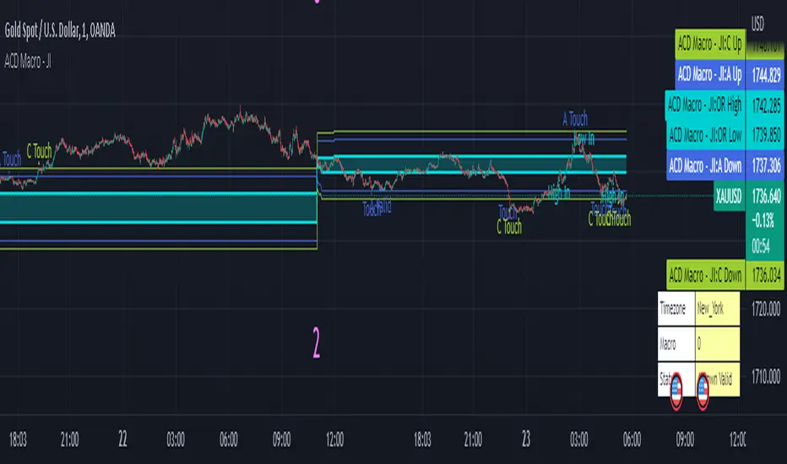Open the Gold Spot / U.S. Dollar symbol title
This screenshot has width=787, height=464.
60,31
